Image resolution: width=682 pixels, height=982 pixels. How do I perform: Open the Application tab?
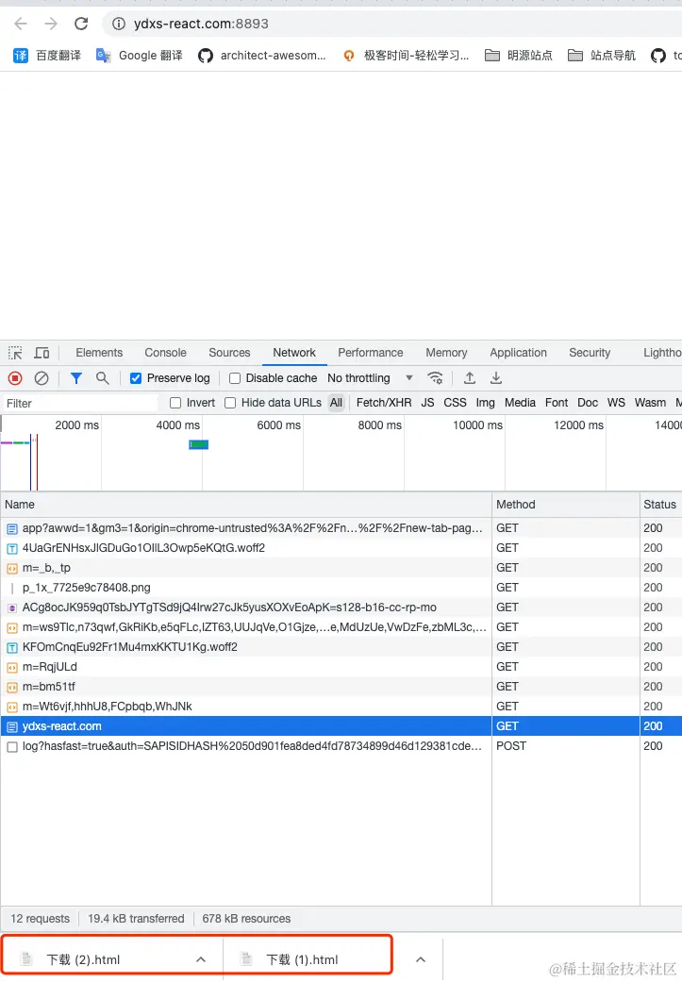coord(518,353)
